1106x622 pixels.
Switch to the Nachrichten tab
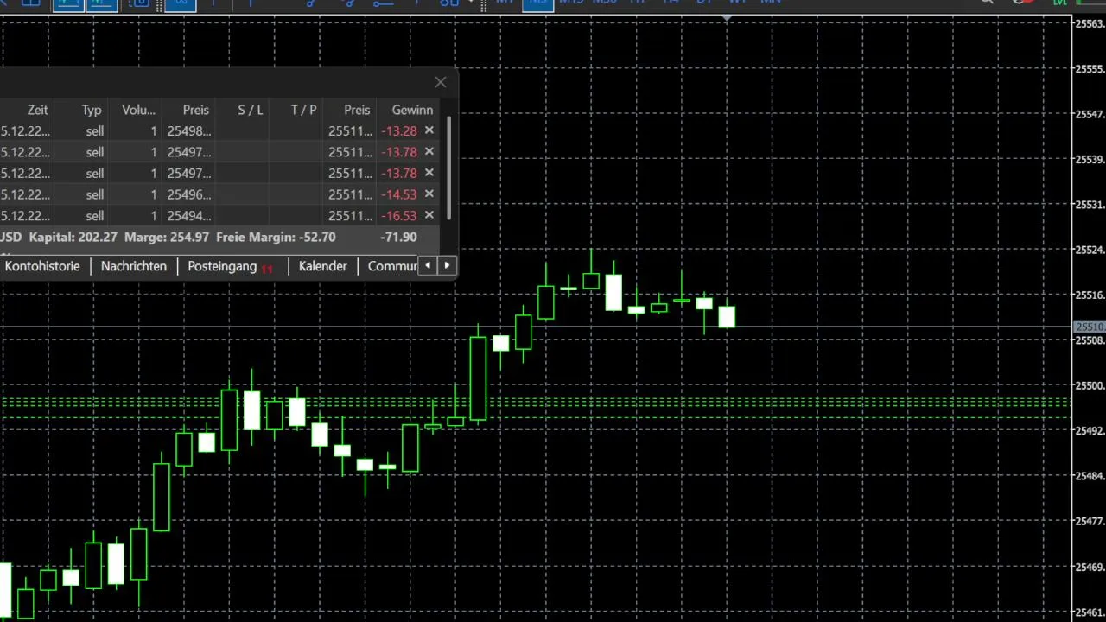134,266
